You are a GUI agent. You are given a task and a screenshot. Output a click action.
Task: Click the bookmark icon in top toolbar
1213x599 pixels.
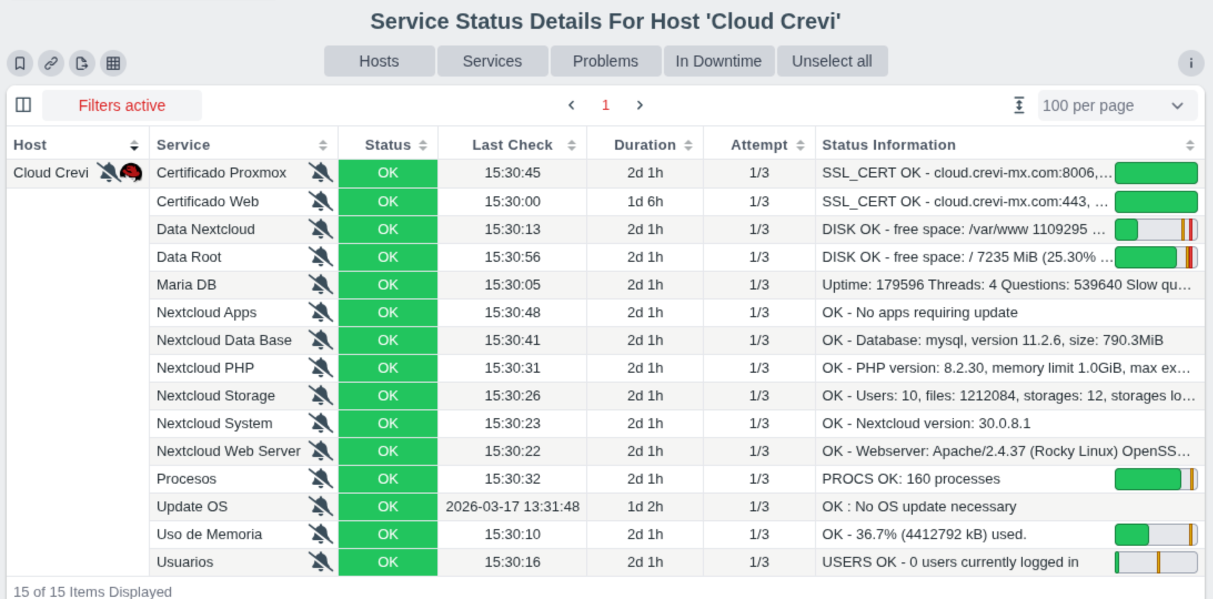20,63
